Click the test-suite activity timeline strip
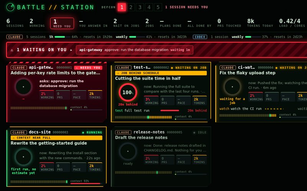The width and height of the screenshot is (307, 191). [143, 117]
